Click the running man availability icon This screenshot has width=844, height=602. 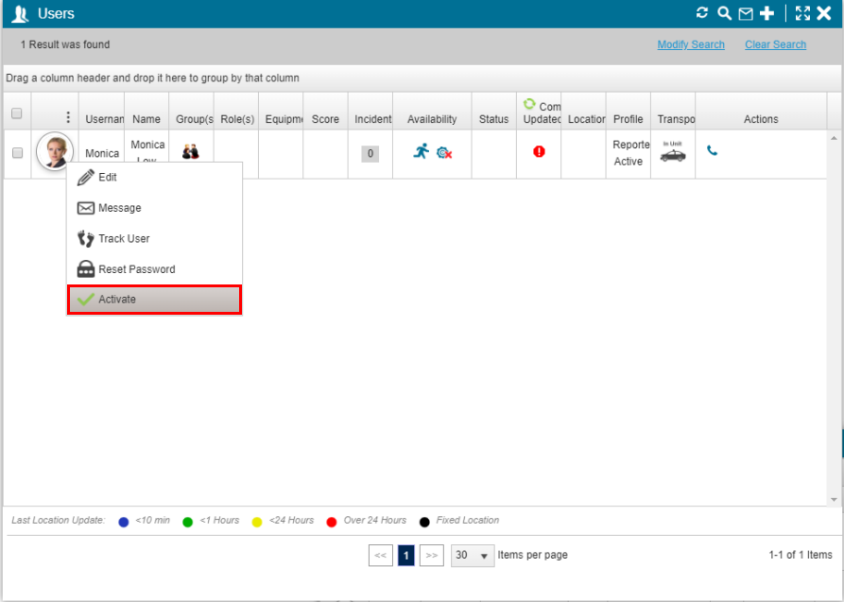point(422,151)
